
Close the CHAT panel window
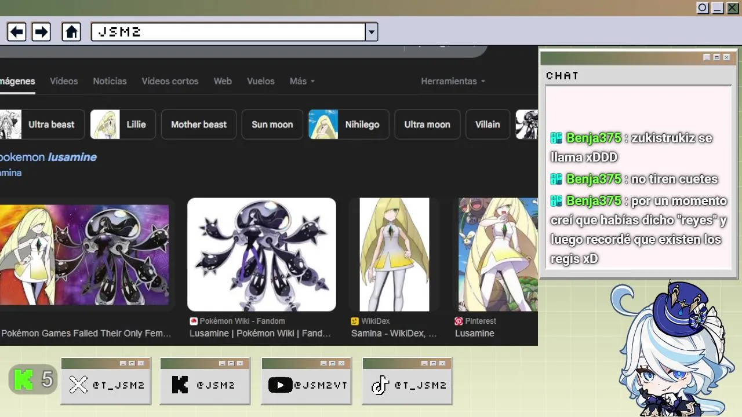tap(726, 57)
